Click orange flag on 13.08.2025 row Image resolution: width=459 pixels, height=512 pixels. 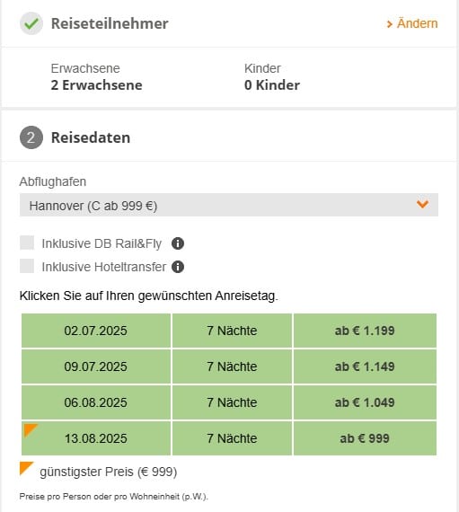[31, 430]
